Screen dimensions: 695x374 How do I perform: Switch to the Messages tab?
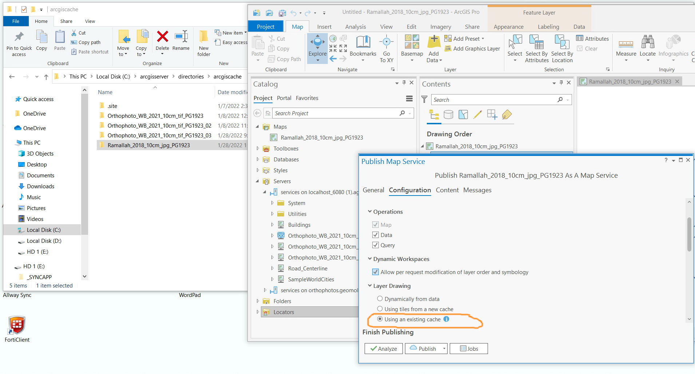tap(477, 190)
